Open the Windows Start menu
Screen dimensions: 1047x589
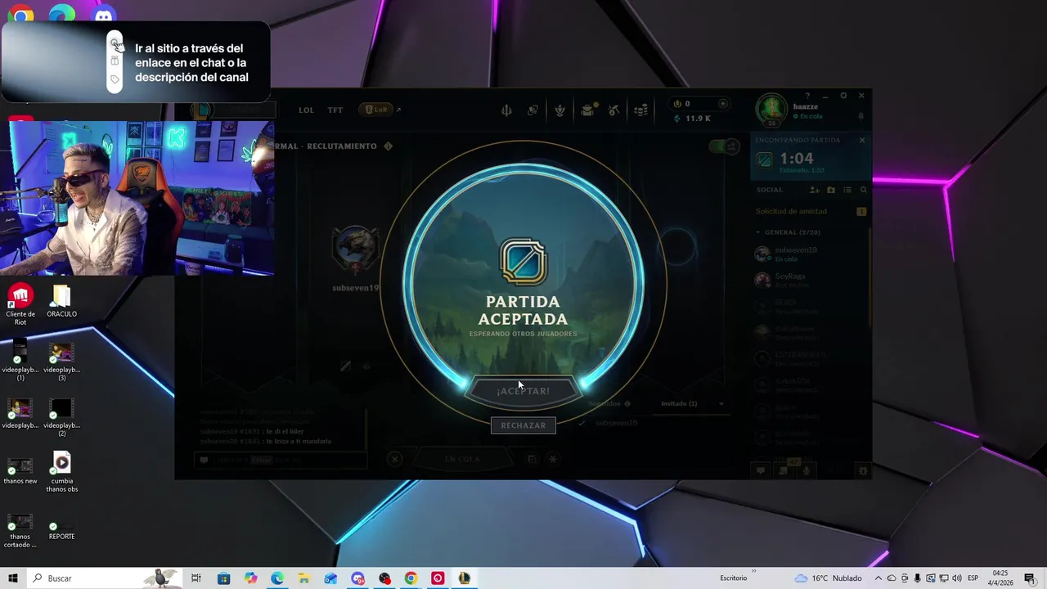[x=13, y=578]
